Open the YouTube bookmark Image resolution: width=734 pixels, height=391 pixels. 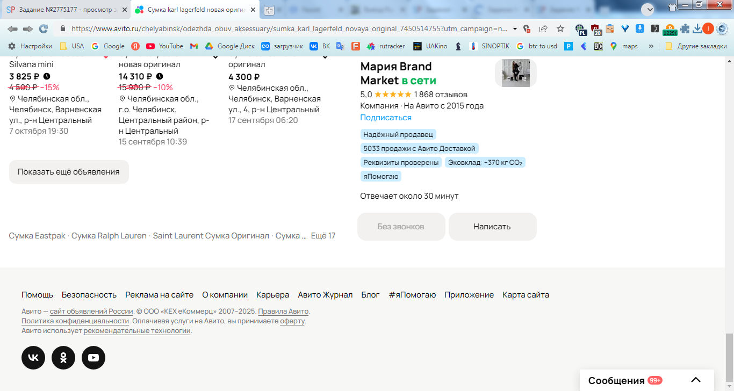[164, 46]
